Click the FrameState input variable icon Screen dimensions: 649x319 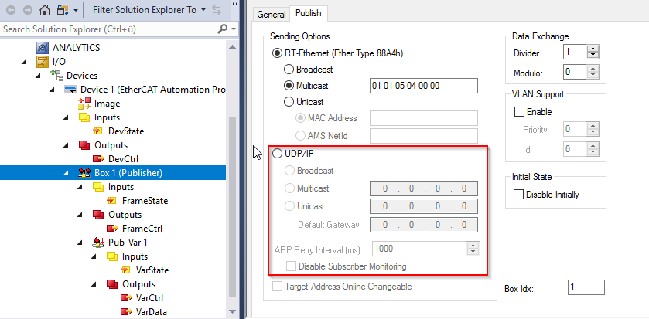tap(112, 201)
